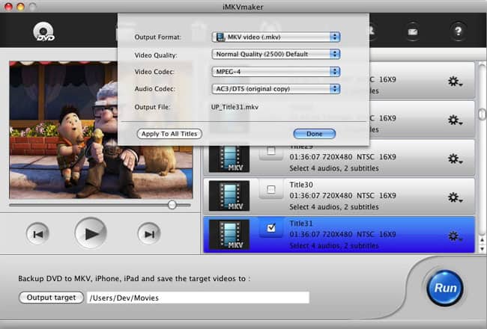This screenshot has height=329, width=487.
Task: Open the Audio Codec dropdown
Action: [276, 89]
